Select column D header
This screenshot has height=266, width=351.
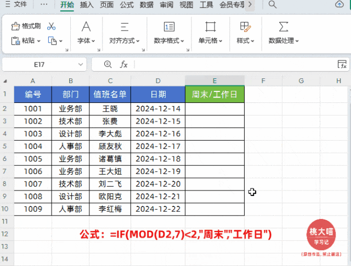[158, 81]
